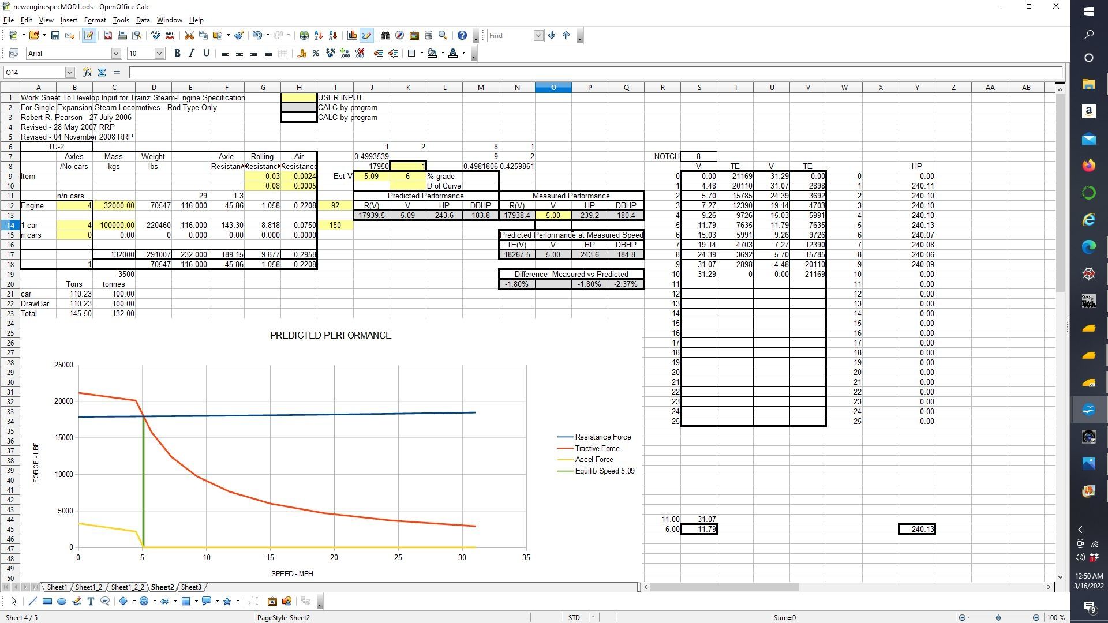Click Sort Ascending toolbar icon
Image resolution: width=1108 pixels, height=623 pixels.
[x=319, y=36]
